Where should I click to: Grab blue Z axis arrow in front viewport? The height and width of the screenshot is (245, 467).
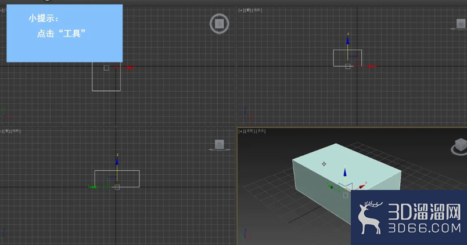point(347,41)
